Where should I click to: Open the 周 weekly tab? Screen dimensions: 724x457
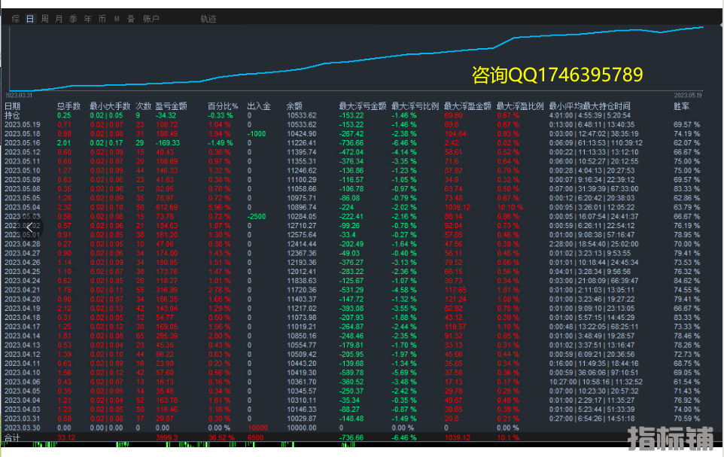44,19
